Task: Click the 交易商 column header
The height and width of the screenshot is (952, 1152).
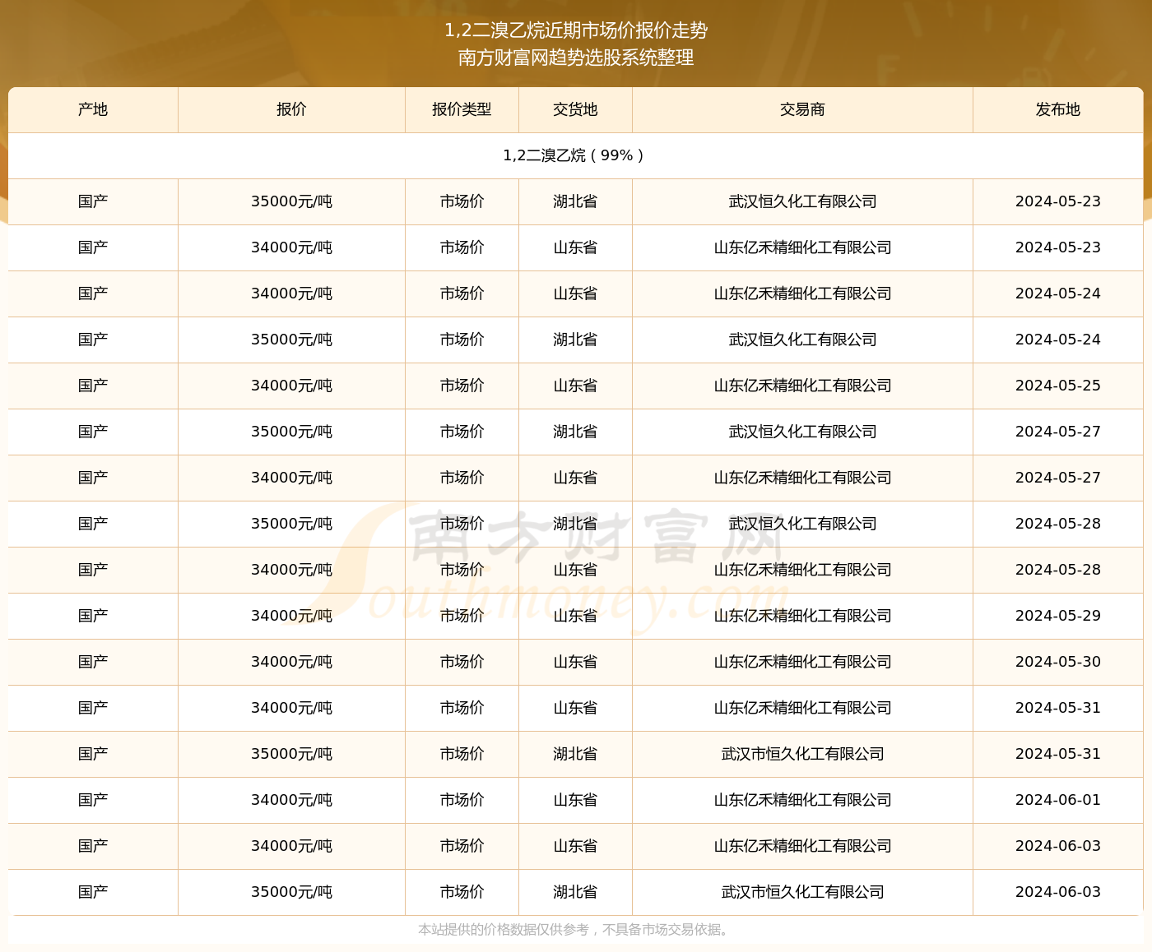Action: [802, 109]
